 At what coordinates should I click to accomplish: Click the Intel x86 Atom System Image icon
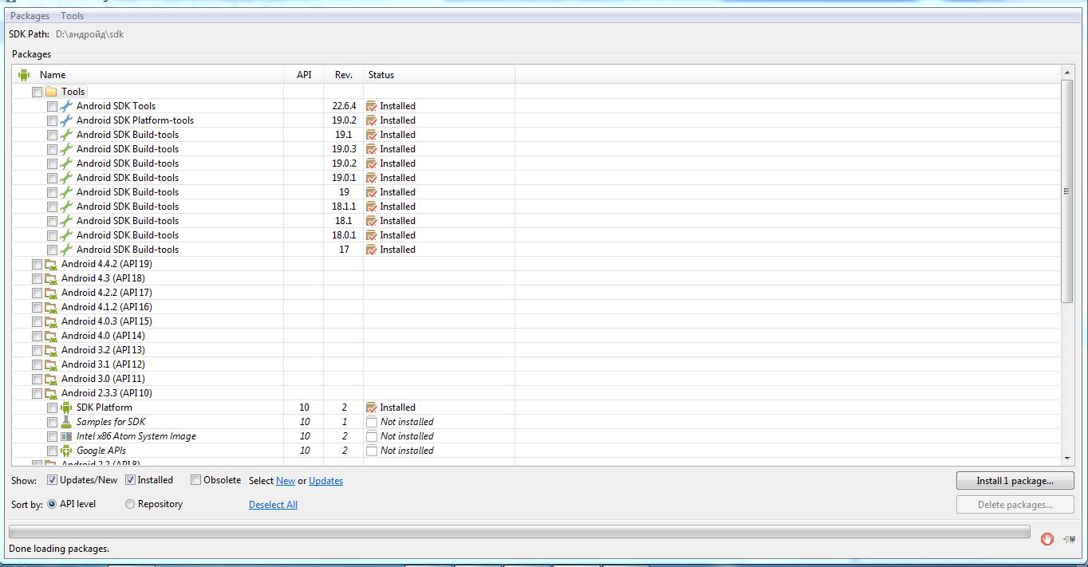click(66, 436)
